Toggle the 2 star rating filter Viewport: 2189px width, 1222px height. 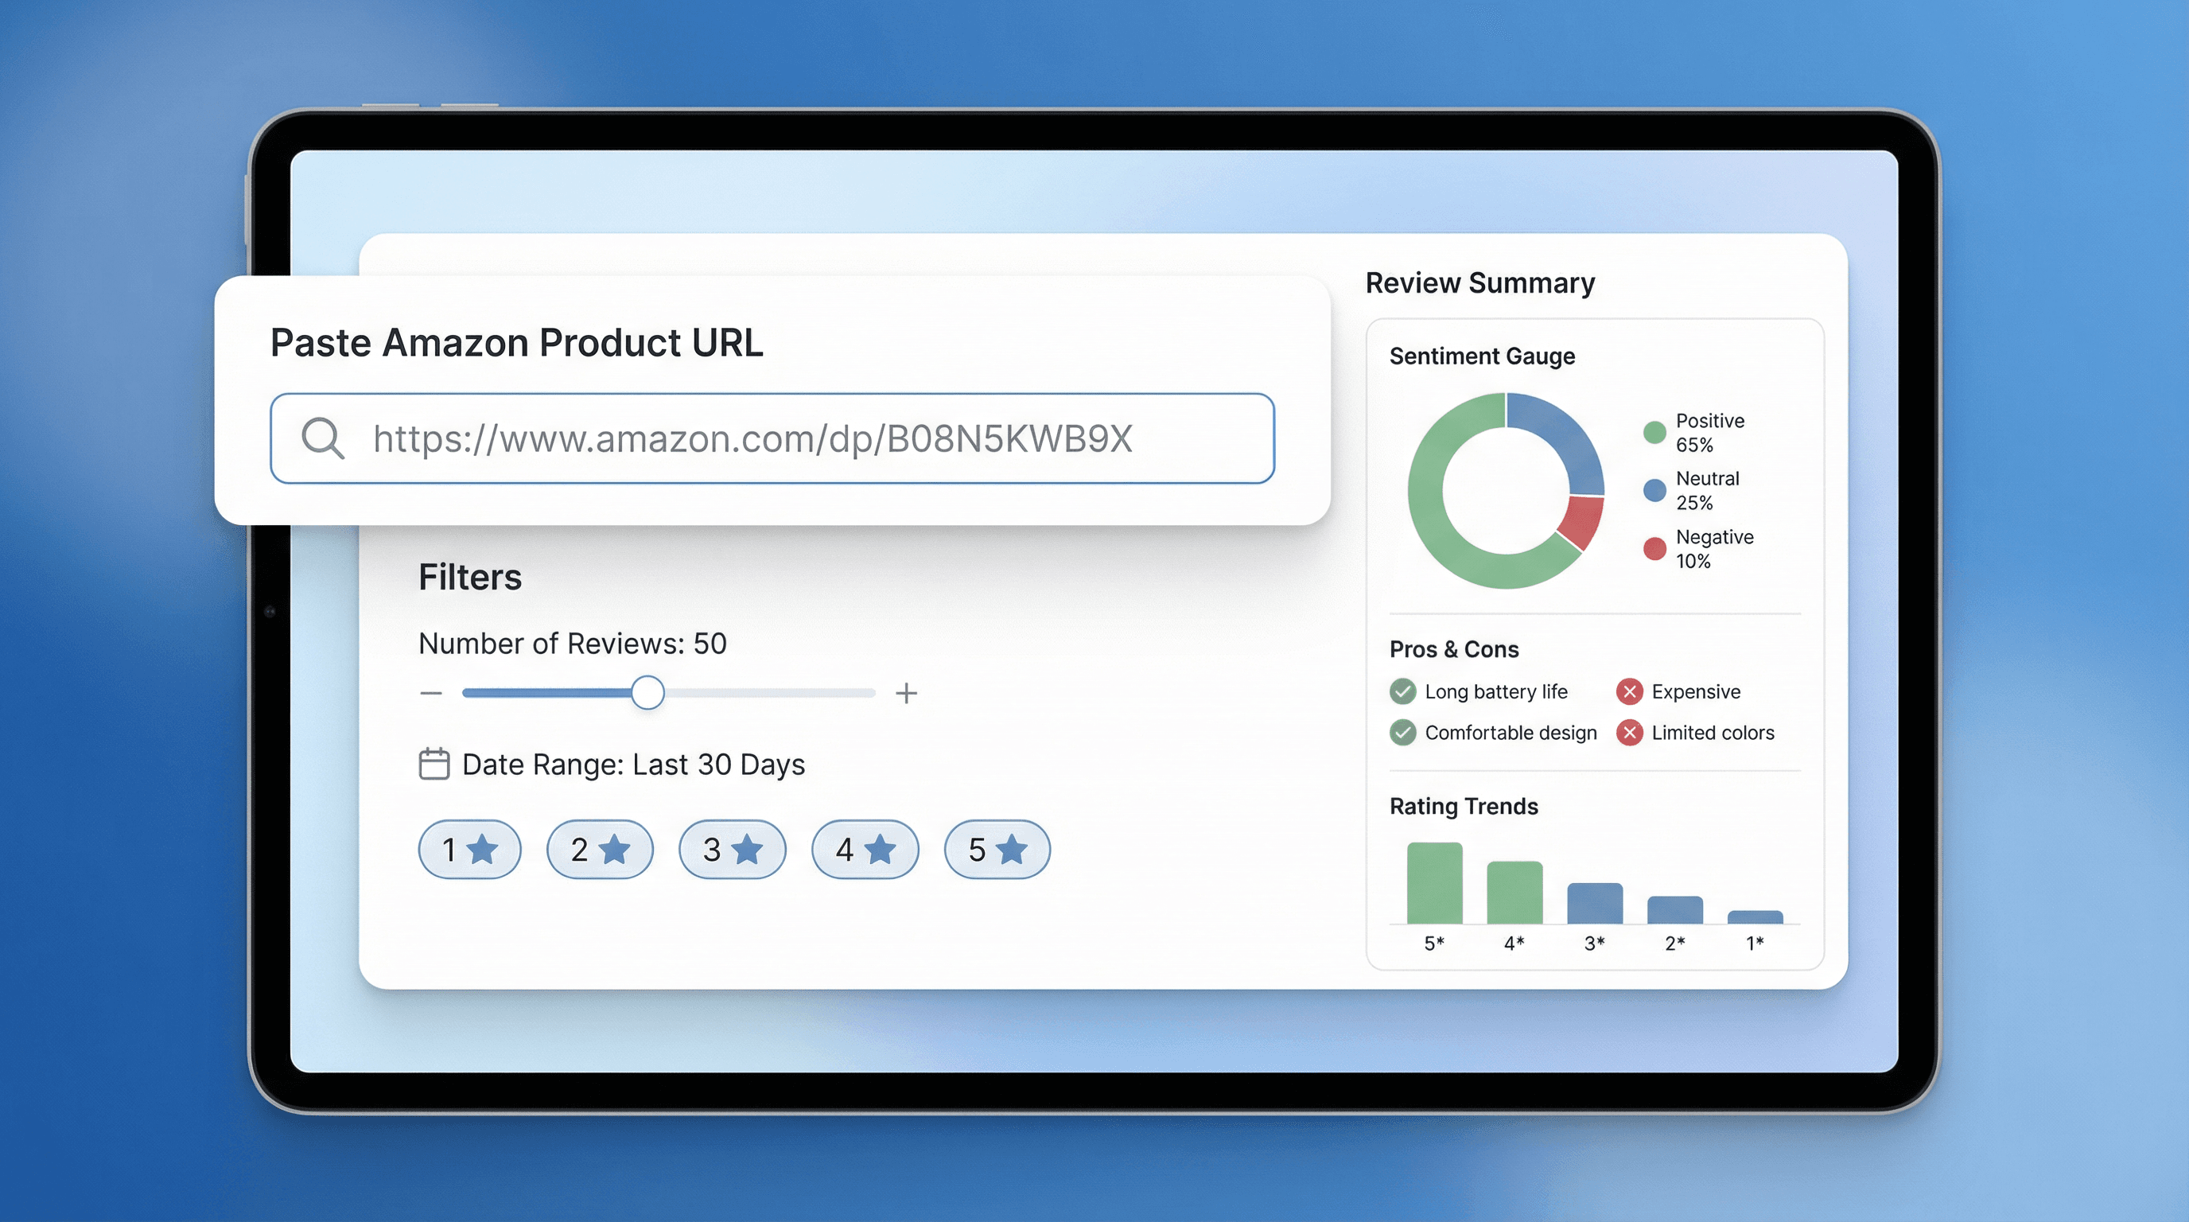[x=600, y=849]
